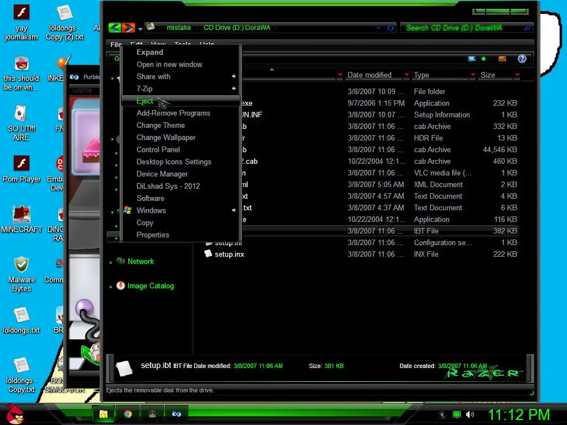Click the refresh icon in address bar
567x425 pixels.
390,28
